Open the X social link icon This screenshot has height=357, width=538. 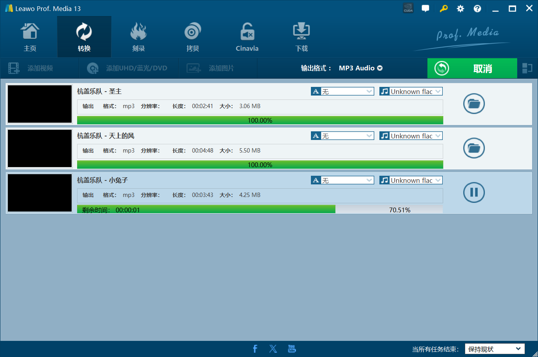[273, 349]
